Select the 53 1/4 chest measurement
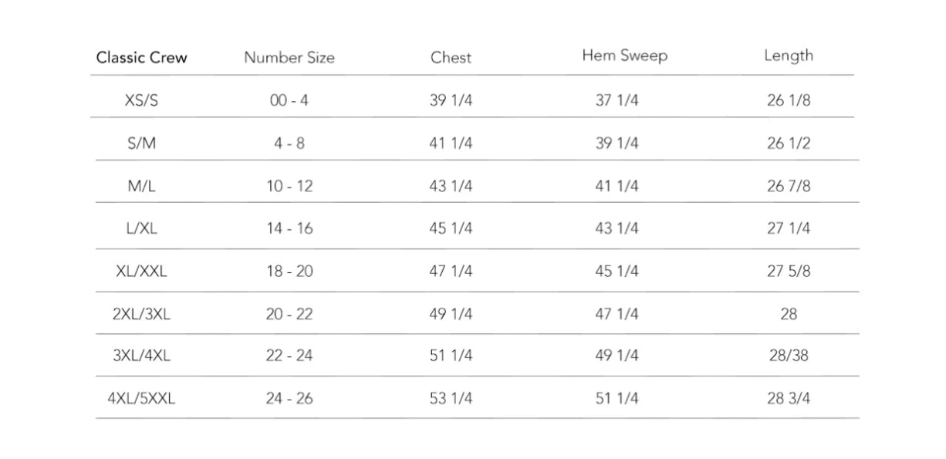Image resolution: width=946 pixels, height=459 pixels. (451, 399)
